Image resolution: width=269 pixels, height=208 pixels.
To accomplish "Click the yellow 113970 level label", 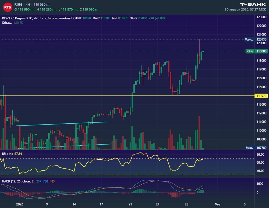I will pos(261,96).
